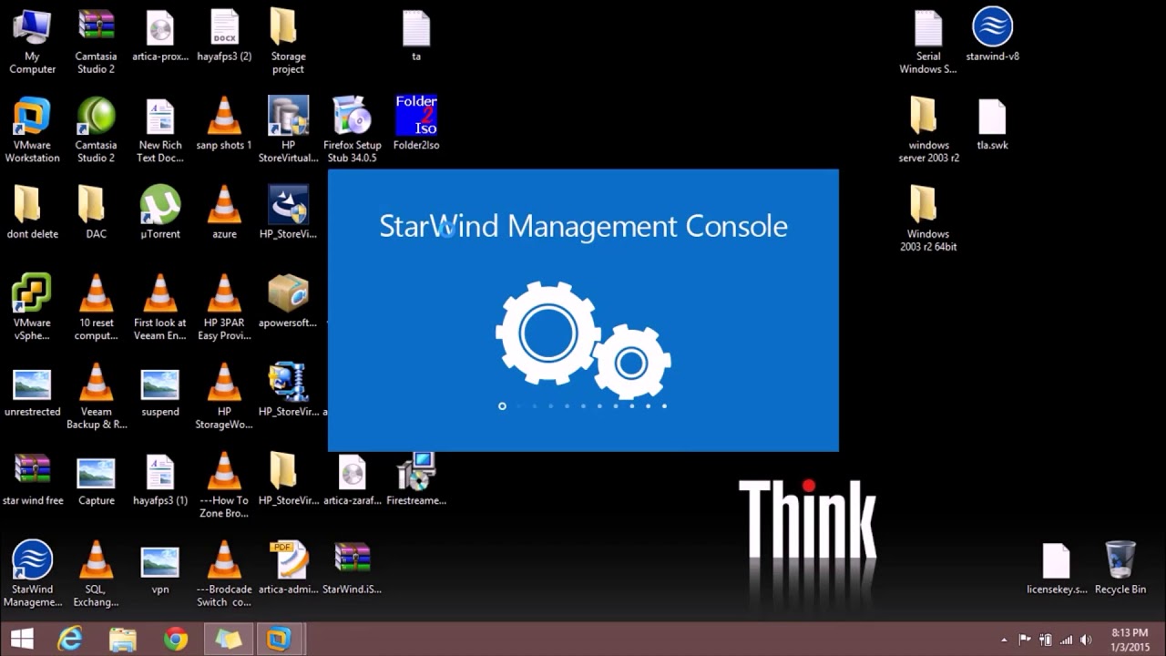This screenshot has height=656, width=1166.
Task: Select the Veeam Backup & R... video file
Action: coord(96,396)
